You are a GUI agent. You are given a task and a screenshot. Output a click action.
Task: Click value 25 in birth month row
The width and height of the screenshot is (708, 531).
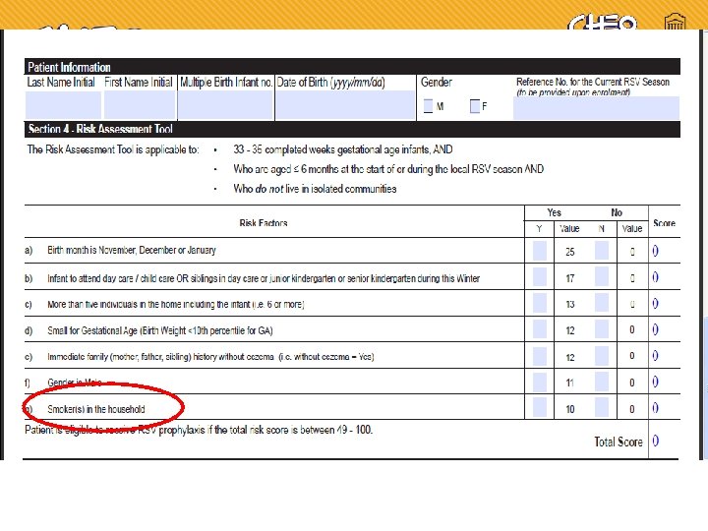click(569, 252)
